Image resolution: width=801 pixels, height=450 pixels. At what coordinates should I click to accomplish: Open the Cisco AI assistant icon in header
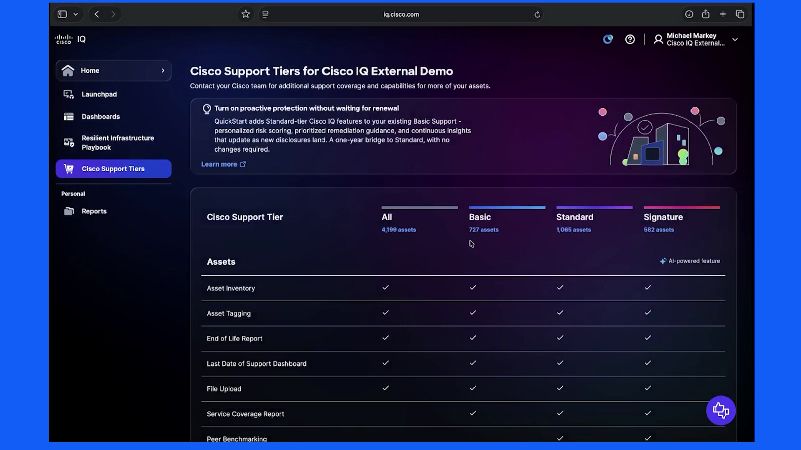[x=608, y=39]
